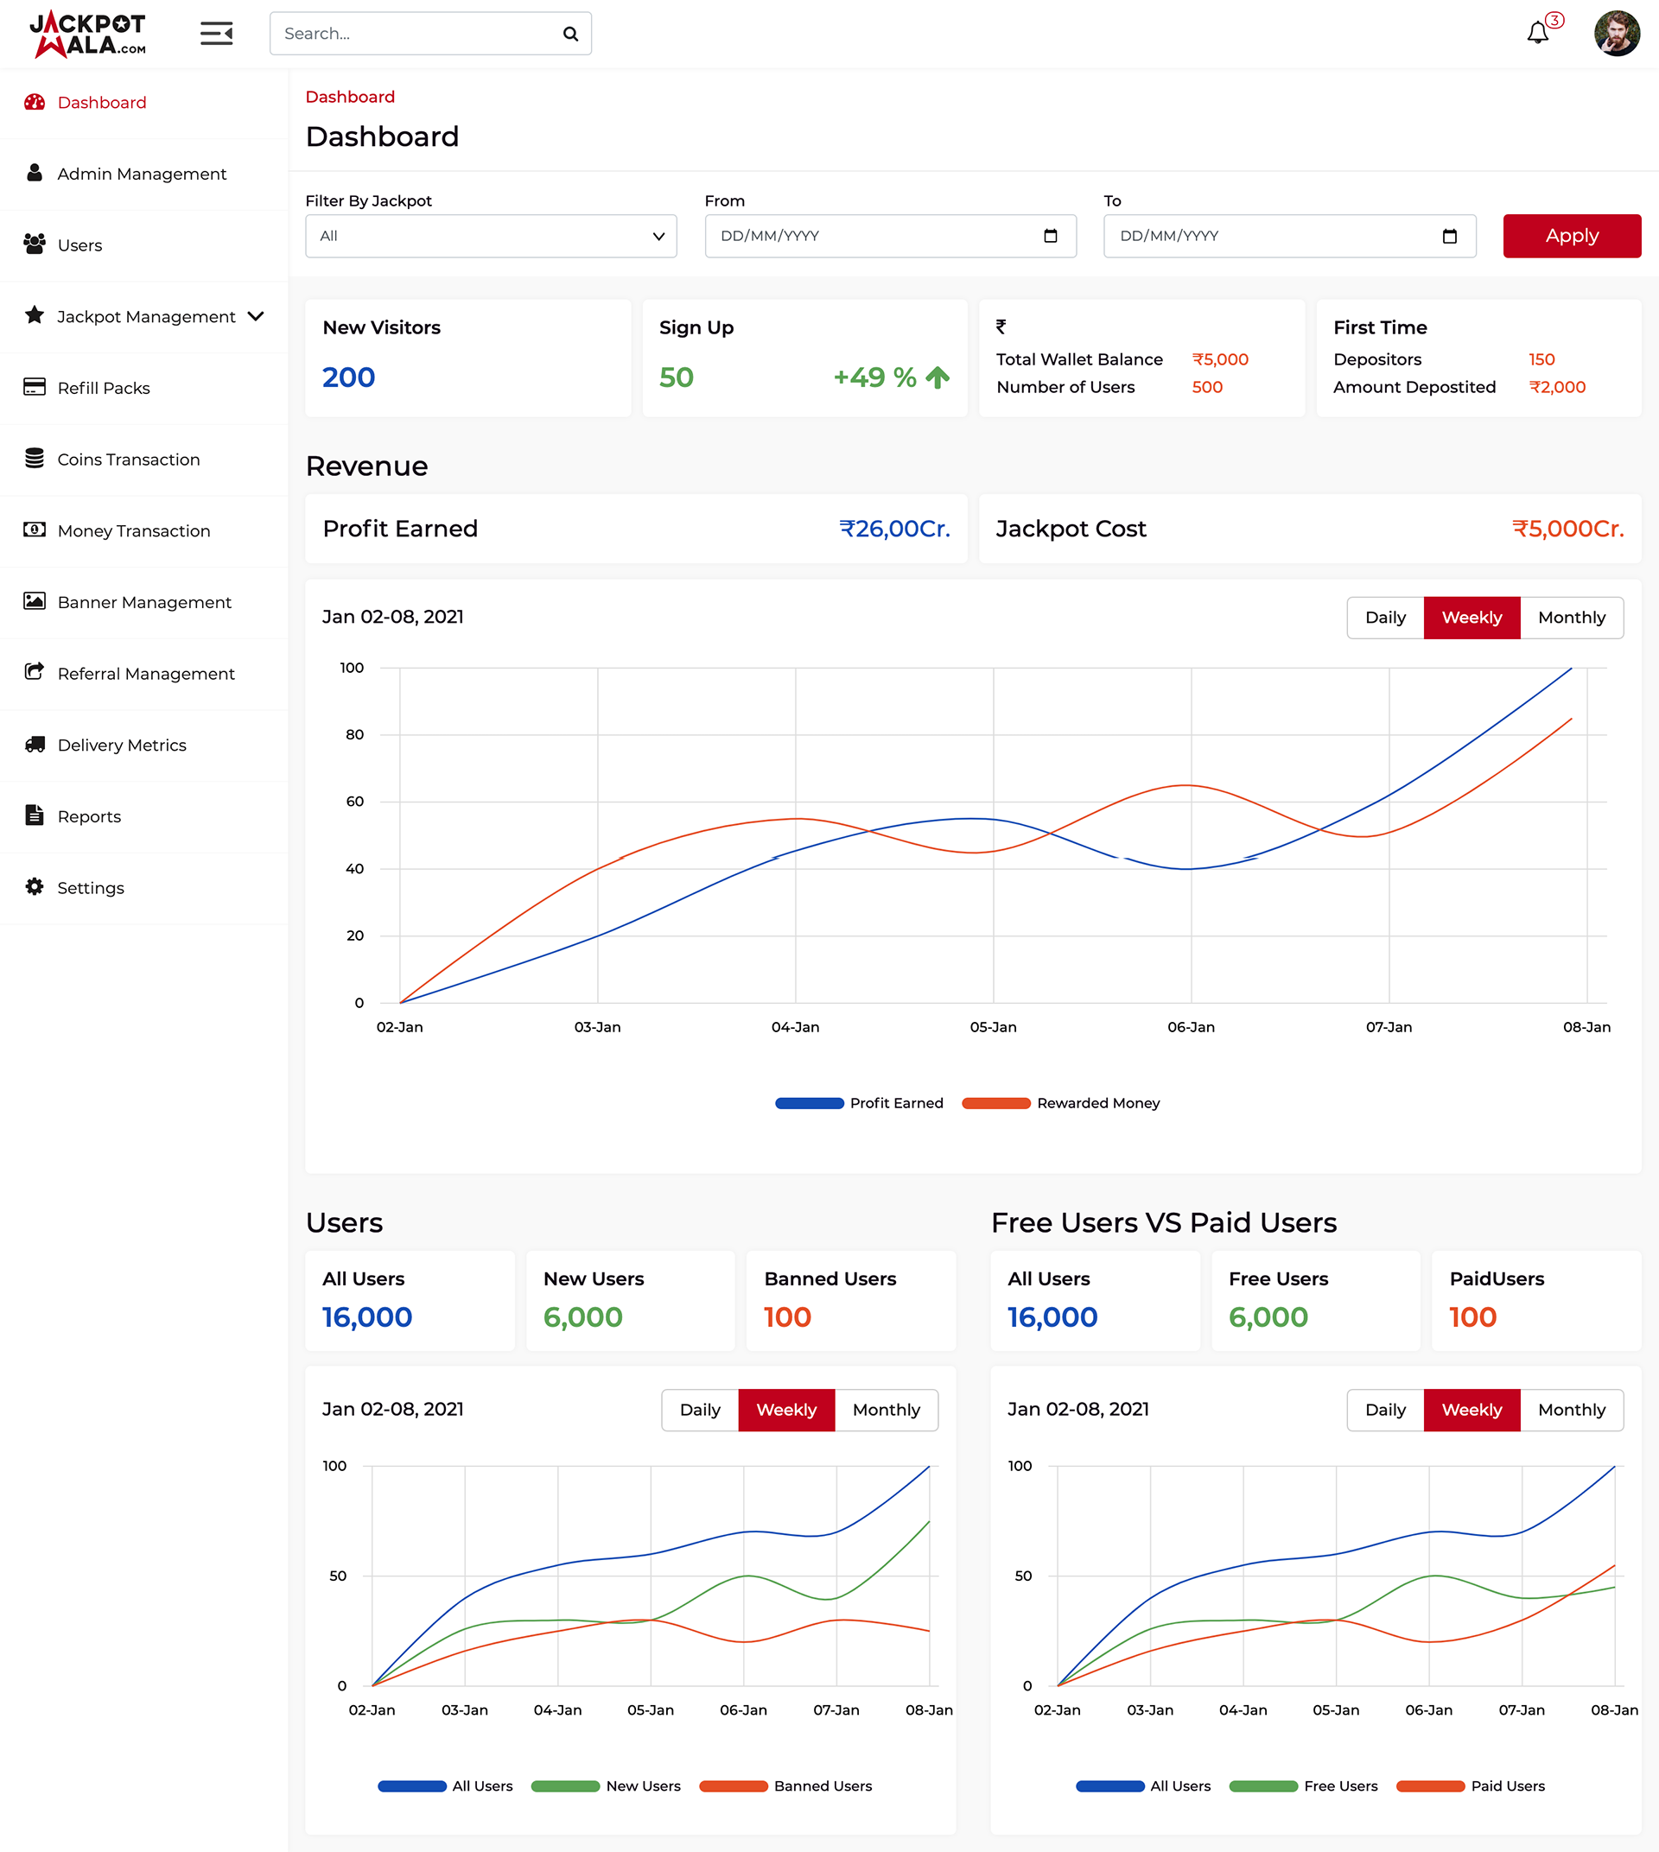The image size is (1659, 1852).
Task: Click the Settings gear icon
Action: (x=35, y=887)
